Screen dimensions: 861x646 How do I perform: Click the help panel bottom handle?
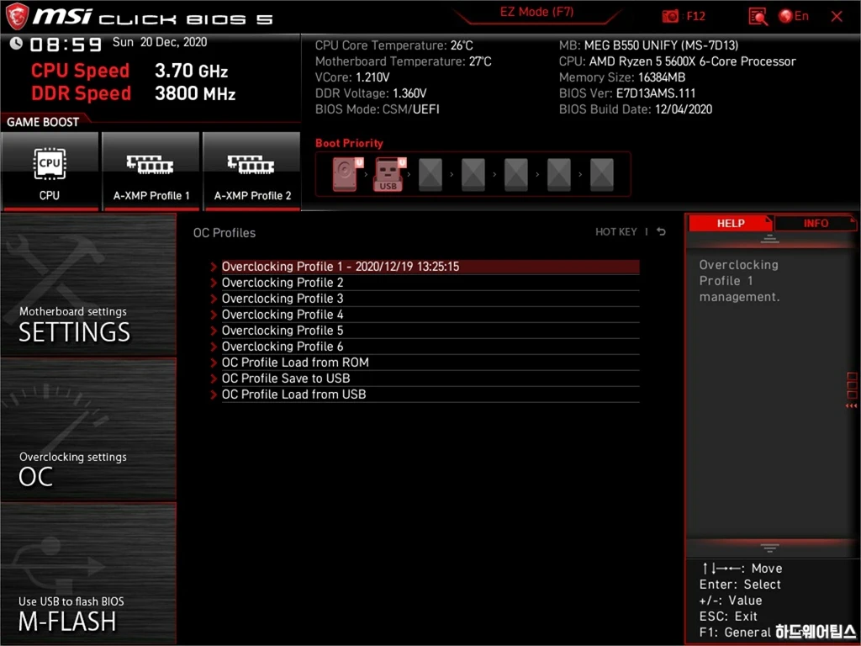[769, 548]
